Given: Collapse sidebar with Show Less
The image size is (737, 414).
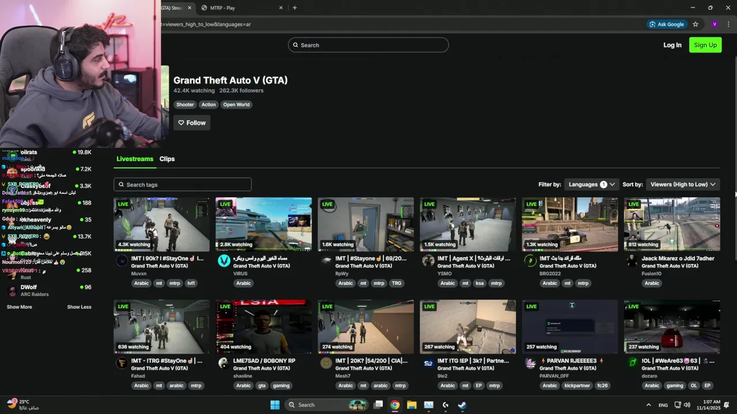Looking at the screenshot, I should coord(79,307).
